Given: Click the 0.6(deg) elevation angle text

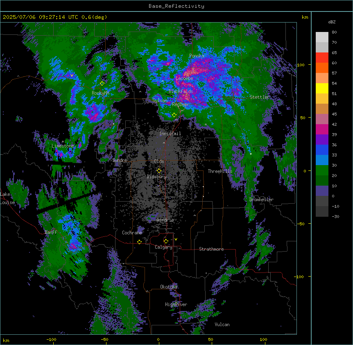Looking at the screenshot, I should [x=94, y=17].
